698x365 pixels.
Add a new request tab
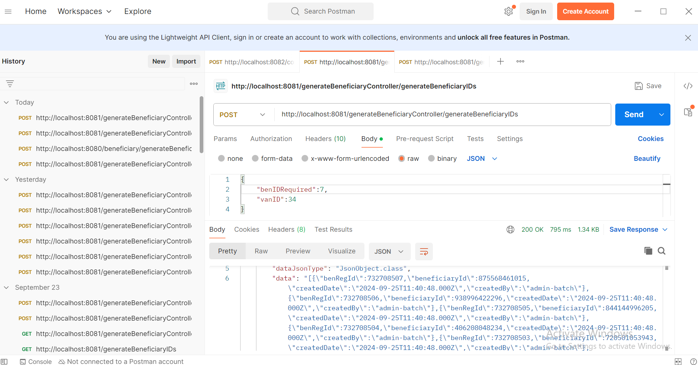pos(500,61)
